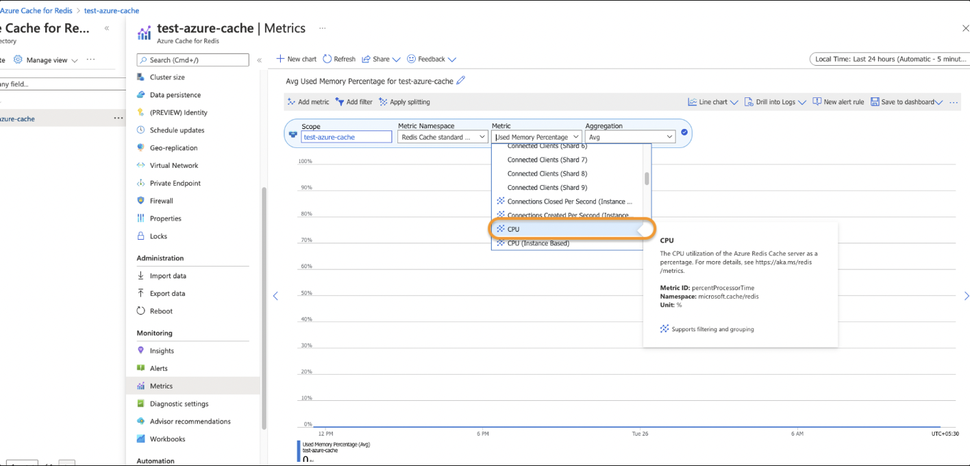970x466 pixels.
Task: Refresh the metrics chart
Action: pyautogui.click(x=339, y=59)
